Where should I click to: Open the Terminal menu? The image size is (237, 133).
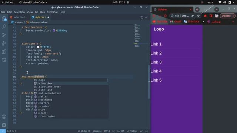(52, 12)
